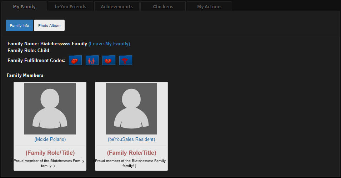Screen dimensions: 341x178
Task: Switch to the My Family tab
Action: click(24, 6)
